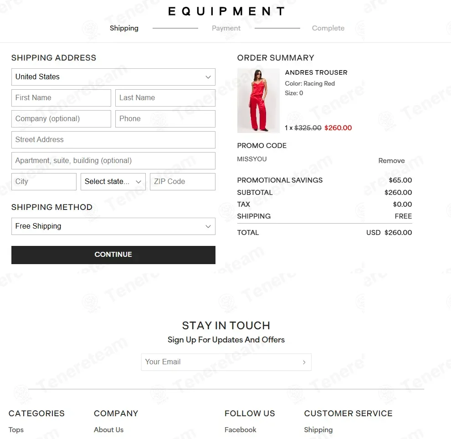This screenshot has height=439, width=451.
Task: Open the Tops category link
Action: pos(16,430)
